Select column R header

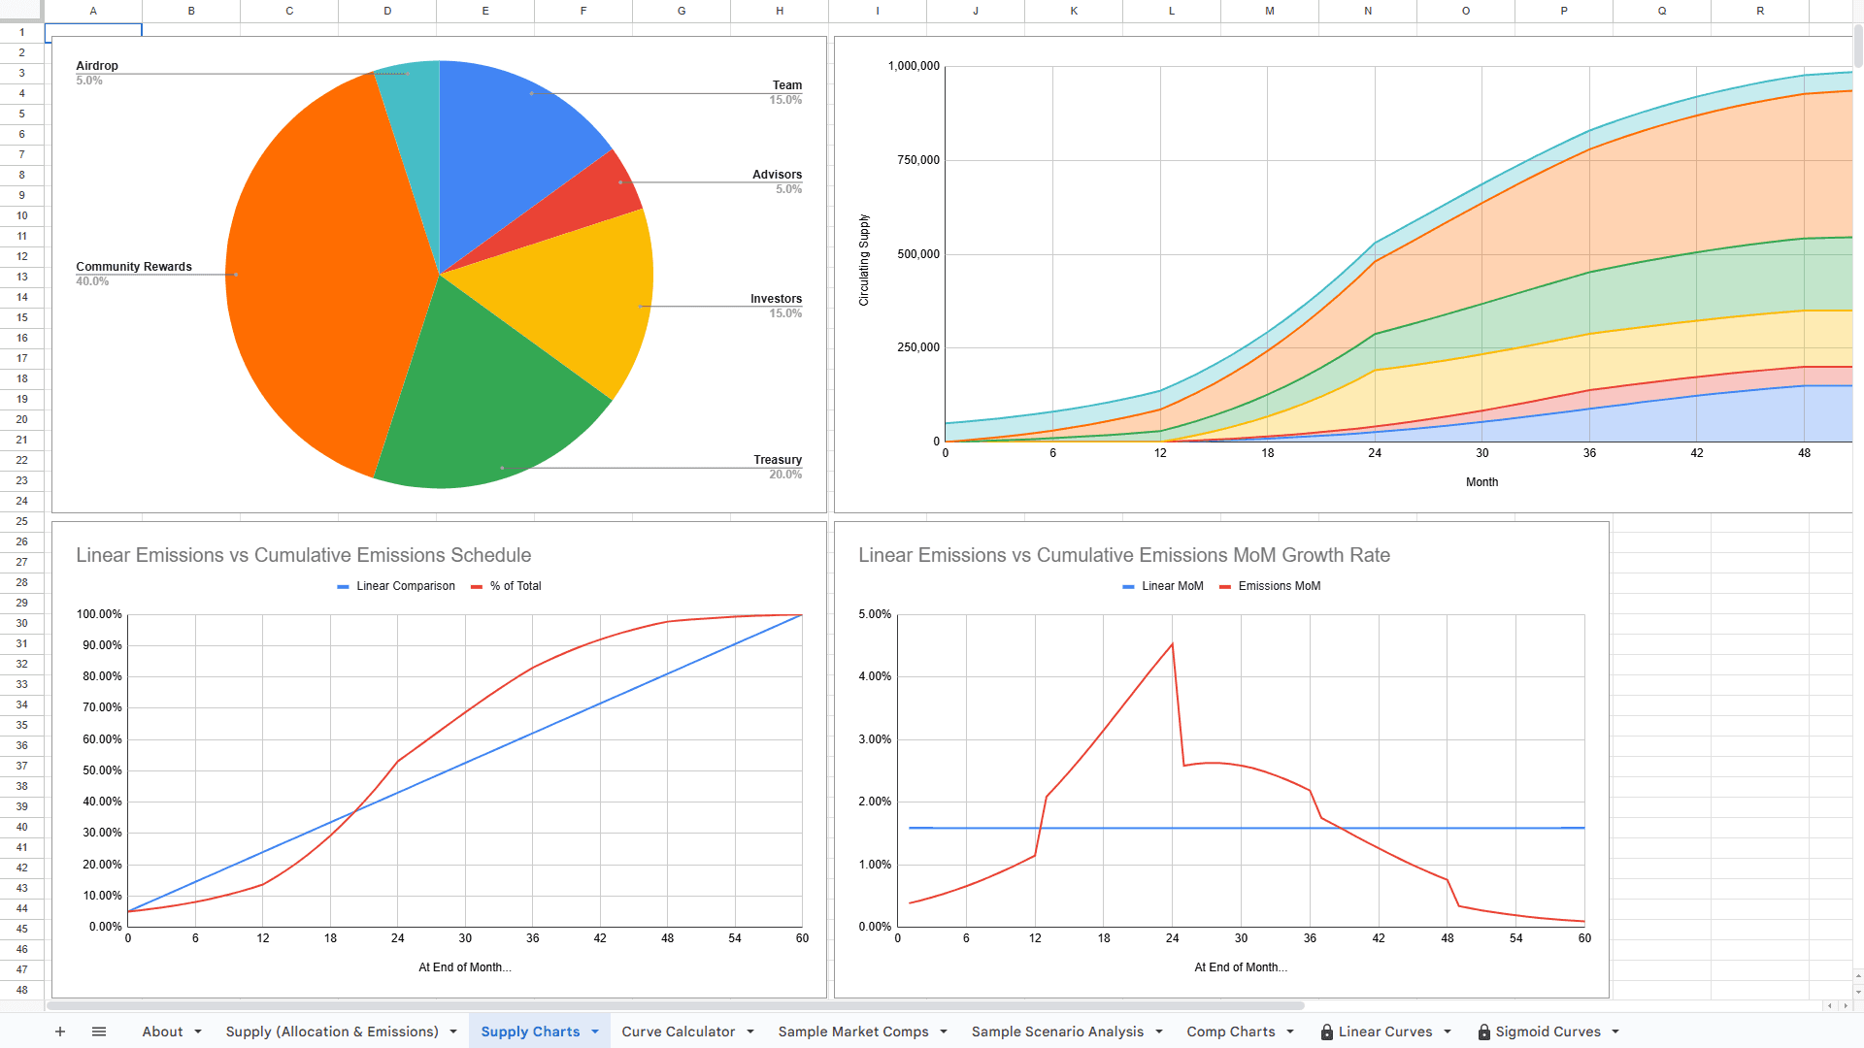tap(1760, 11)
